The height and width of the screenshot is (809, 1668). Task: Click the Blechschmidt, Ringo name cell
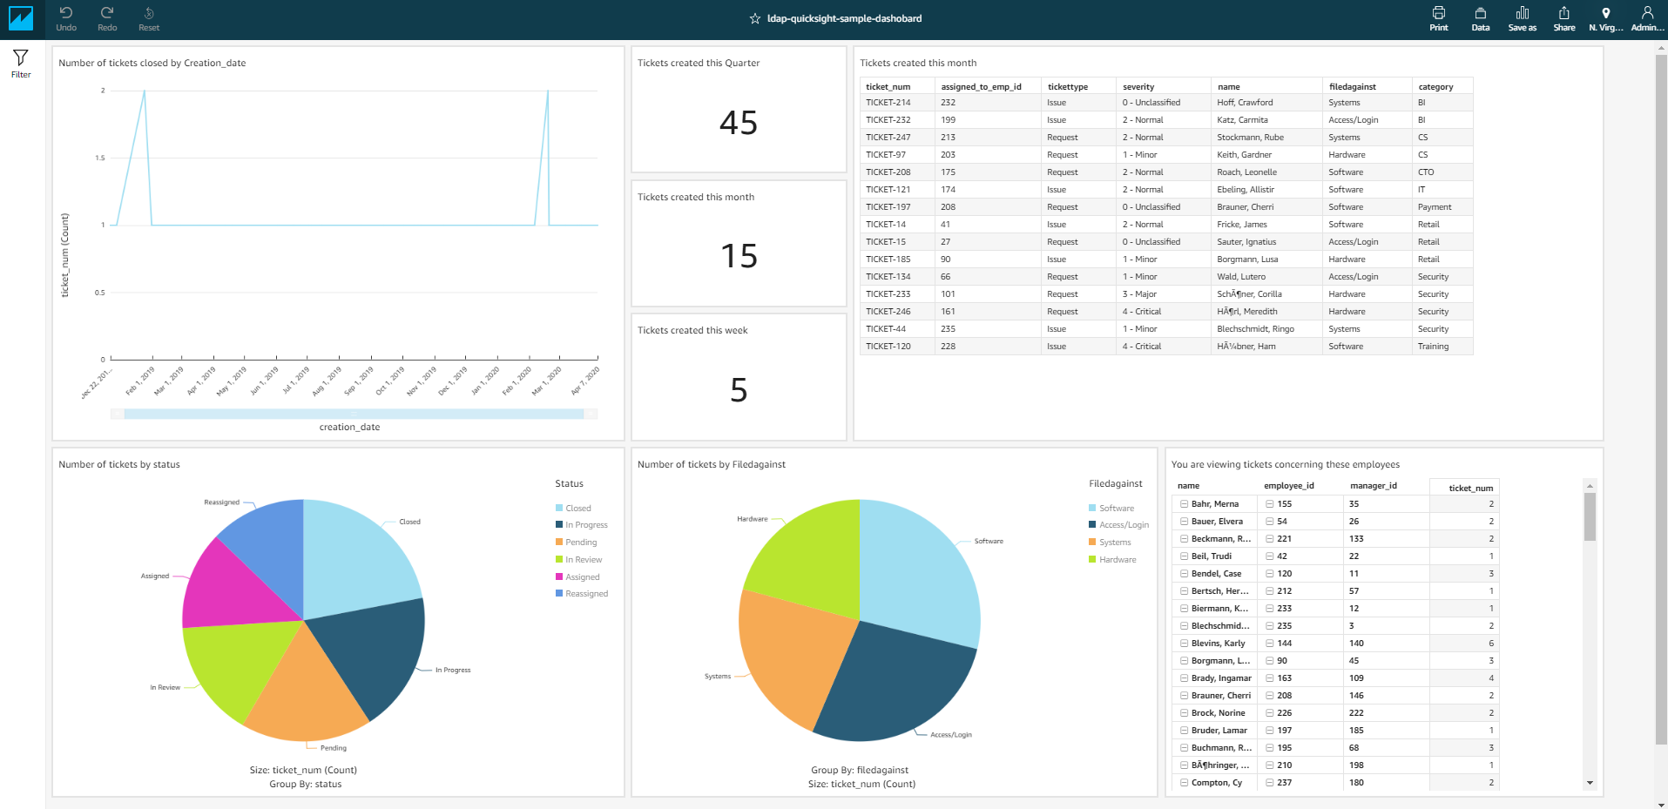coord(1266,329)
